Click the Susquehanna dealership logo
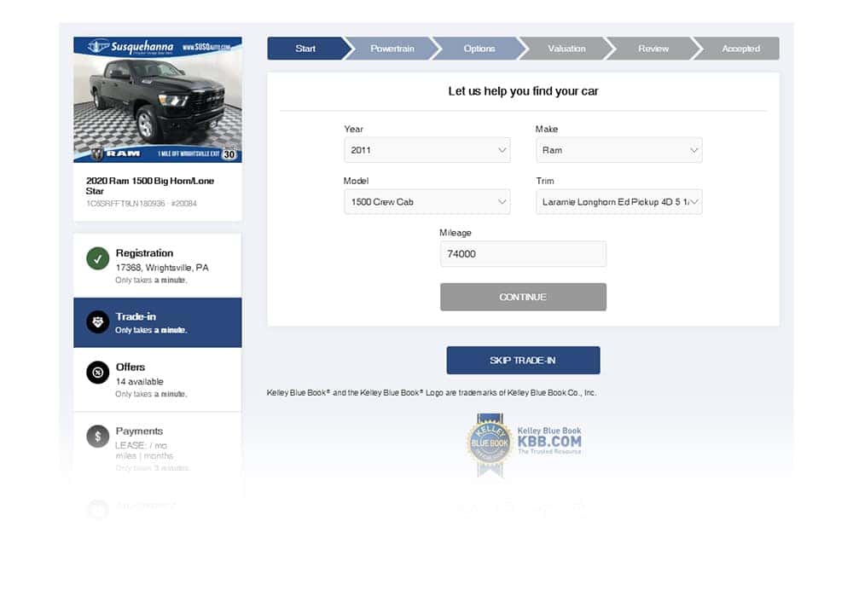 pos(131,47)
